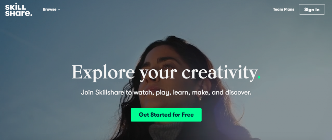The height and width of the screenshot is (140, 332).
Task: Click the word Explore in headline
Action: (103, 73)
